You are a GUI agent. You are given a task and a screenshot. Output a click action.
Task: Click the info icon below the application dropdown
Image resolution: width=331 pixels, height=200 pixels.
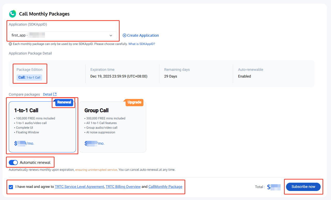pyautogui.click(x=10, y=44)
